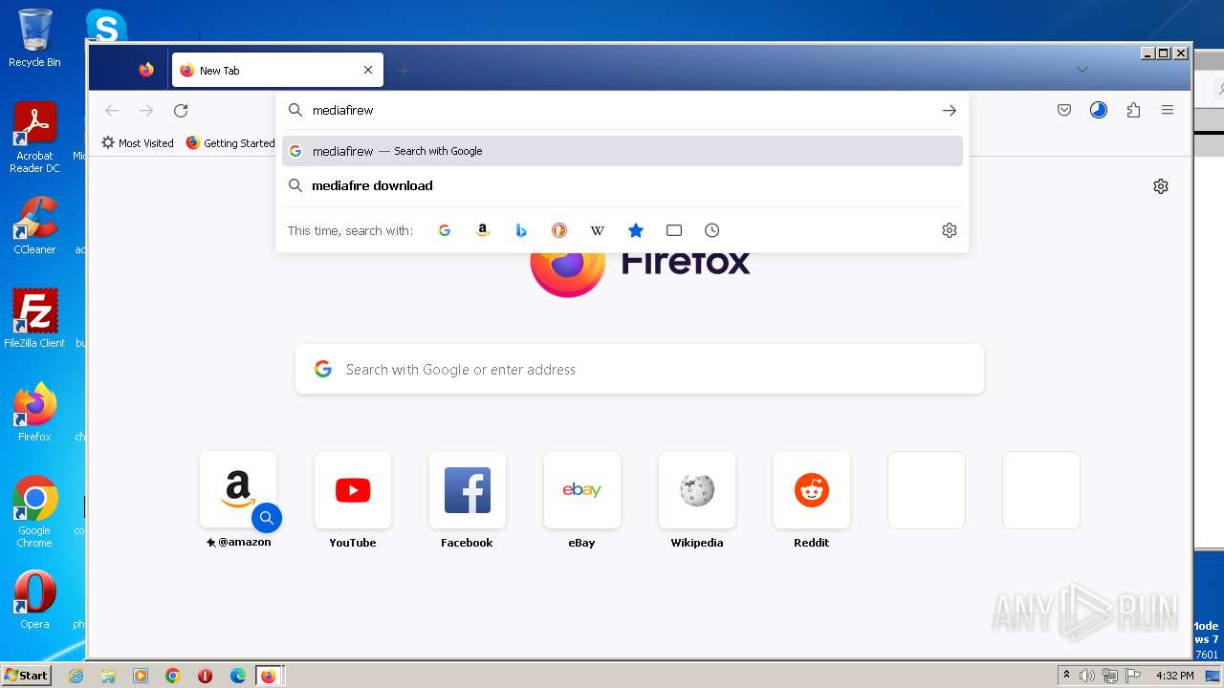Open the List all tabs dropdown

1082,70
